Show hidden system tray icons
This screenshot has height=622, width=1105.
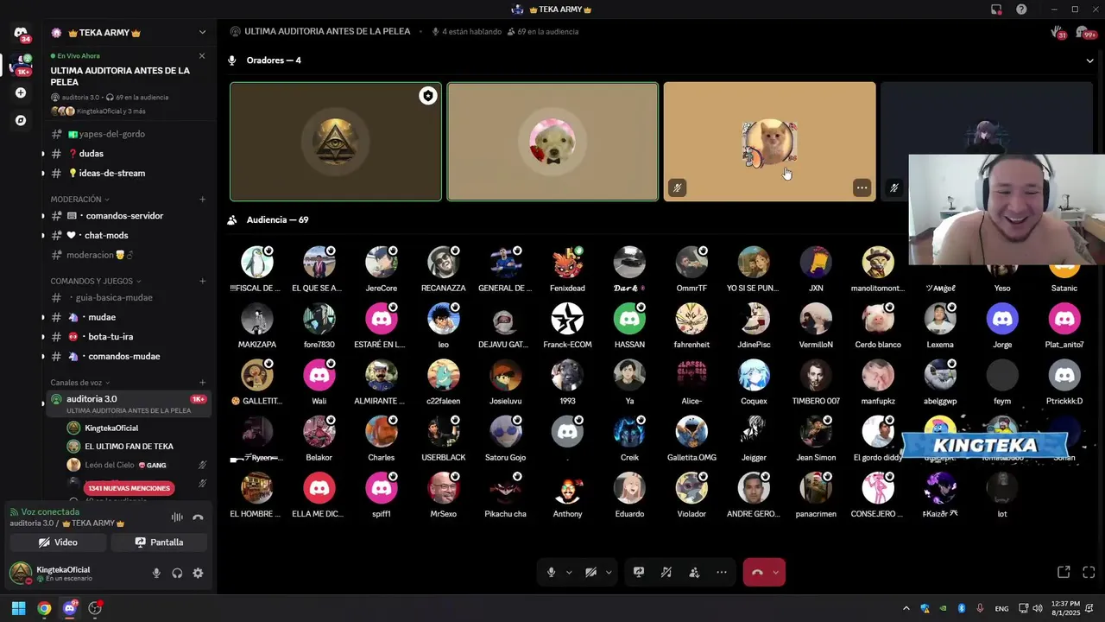click(x=906, y=608)
